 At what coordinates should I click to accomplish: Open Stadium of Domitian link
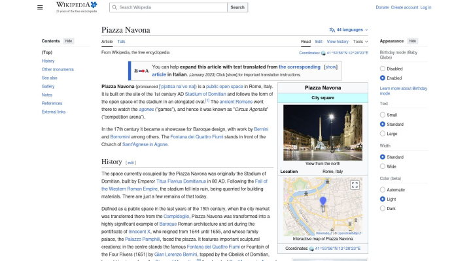coord(205,94)
